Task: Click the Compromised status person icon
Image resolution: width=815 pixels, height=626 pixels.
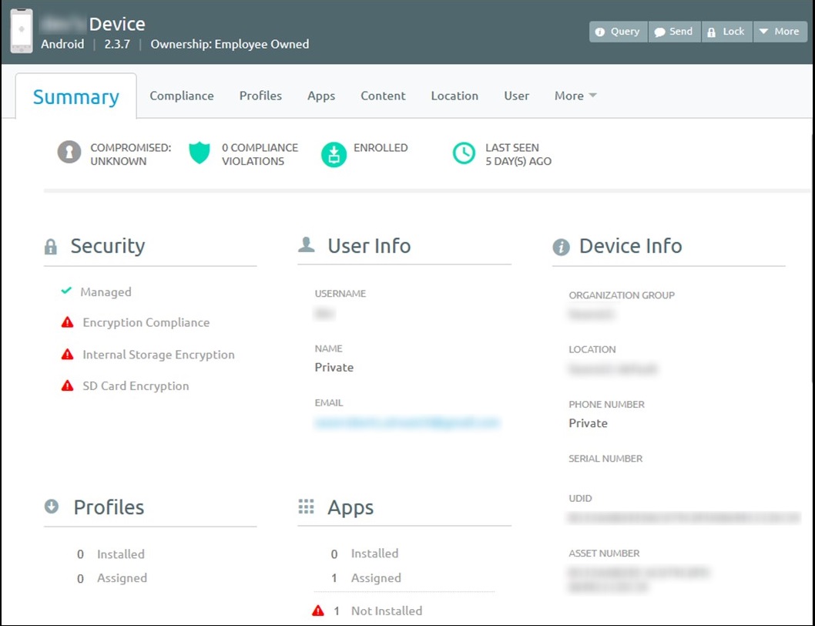Action: click(69, 154)
